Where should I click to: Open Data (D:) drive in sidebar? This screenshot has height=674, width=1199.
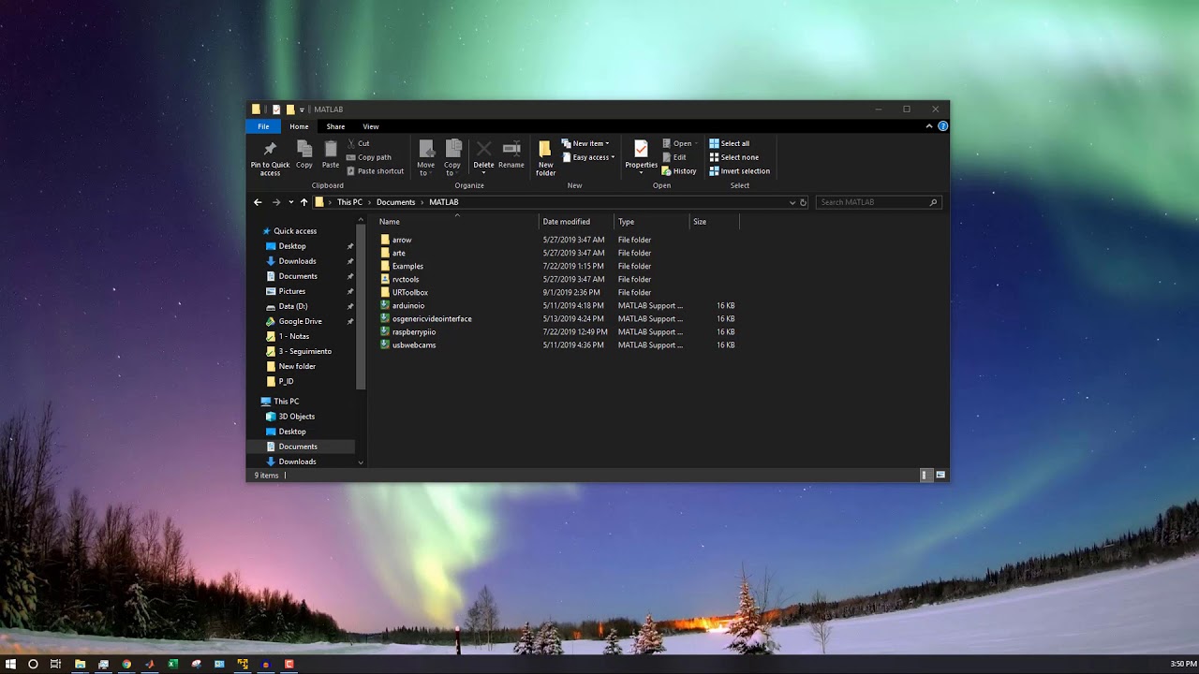[x=292, y=306]
